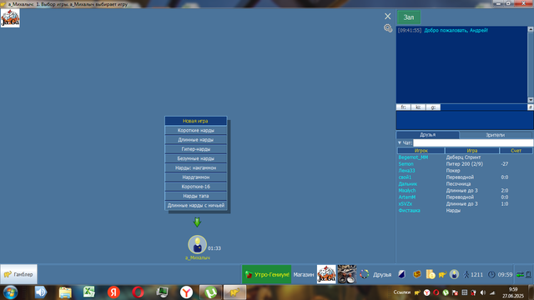Image resolution: width=534 pixels, height=300 pixels.
Task: Click the green Зал button
Action: point(409,17)
